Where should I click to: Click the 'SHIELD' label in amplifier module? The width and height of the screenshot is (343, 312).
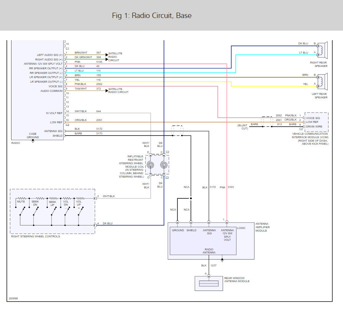(x=191, y=230)
